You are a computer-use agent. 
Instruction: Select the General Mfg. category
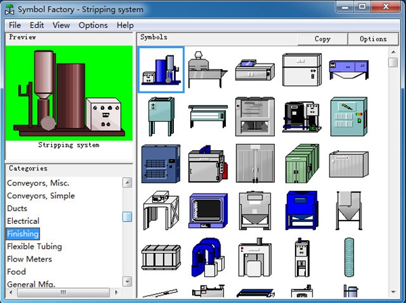[31, 284]
